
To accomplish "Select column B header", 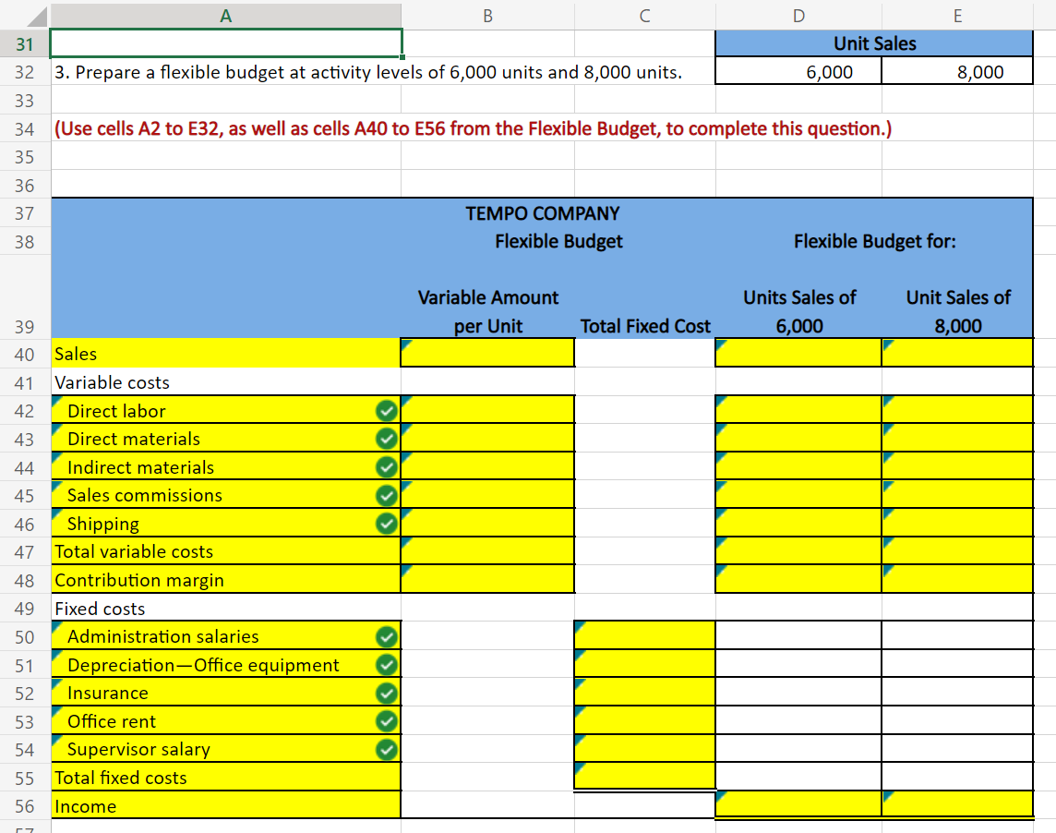I will click(x=487, y=15).
